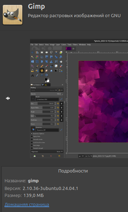
Task: Open the mode-switch arrow dropdown beside Mode
Action: tap(60, 90)
